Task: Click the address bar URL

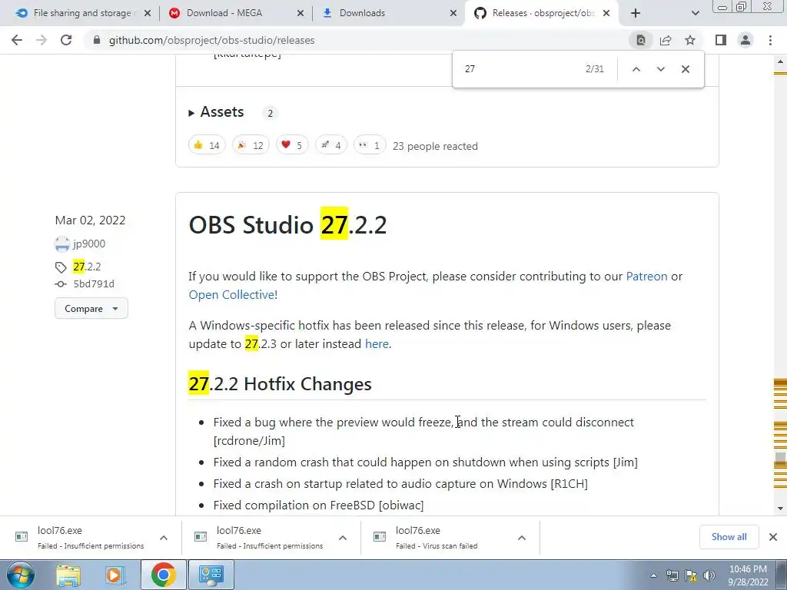Action: tap(211, 40)
